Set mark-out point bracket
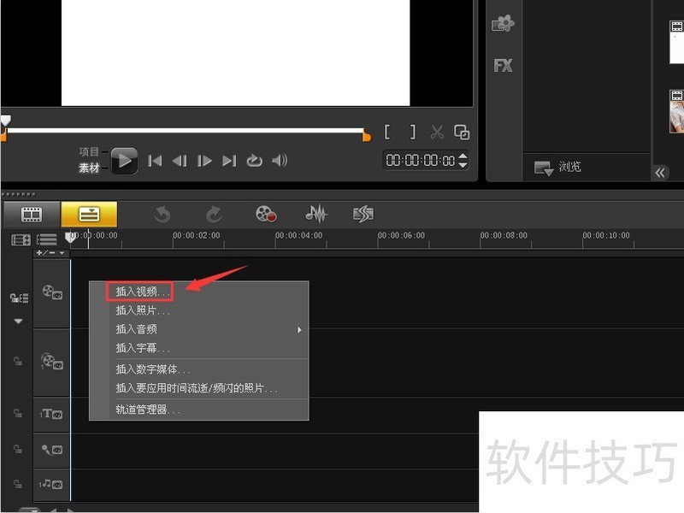This screenshot has width=684, height=513. click(x=413, y=132)
